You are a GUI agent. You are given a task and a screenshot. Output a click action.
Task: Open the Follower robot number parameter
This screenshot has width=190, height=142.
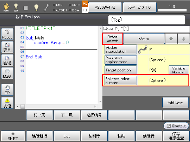point(121,80)
